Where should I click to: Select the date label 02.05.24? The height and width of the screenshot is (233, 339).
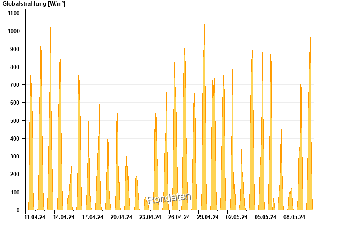(237, 217)
